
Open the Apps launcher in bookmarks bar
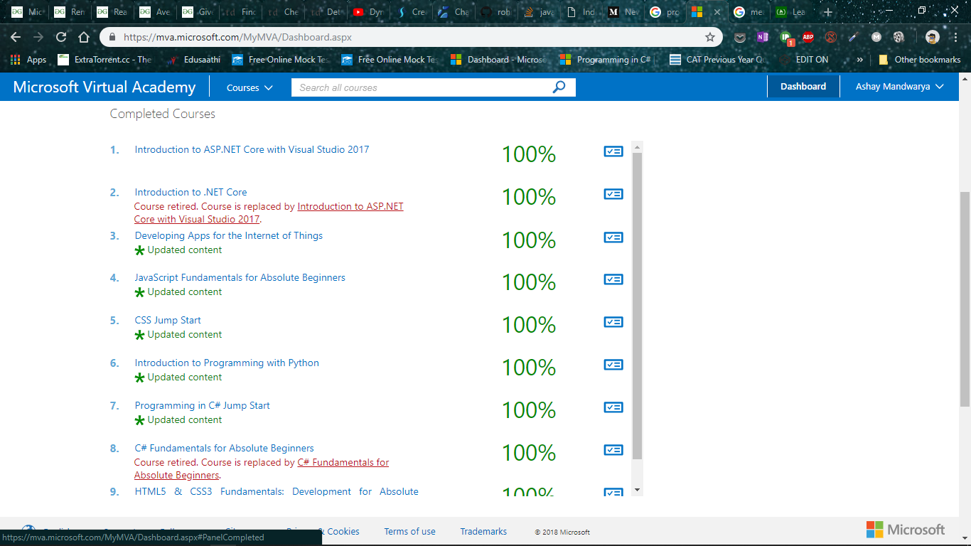click(x=28, y=60)
